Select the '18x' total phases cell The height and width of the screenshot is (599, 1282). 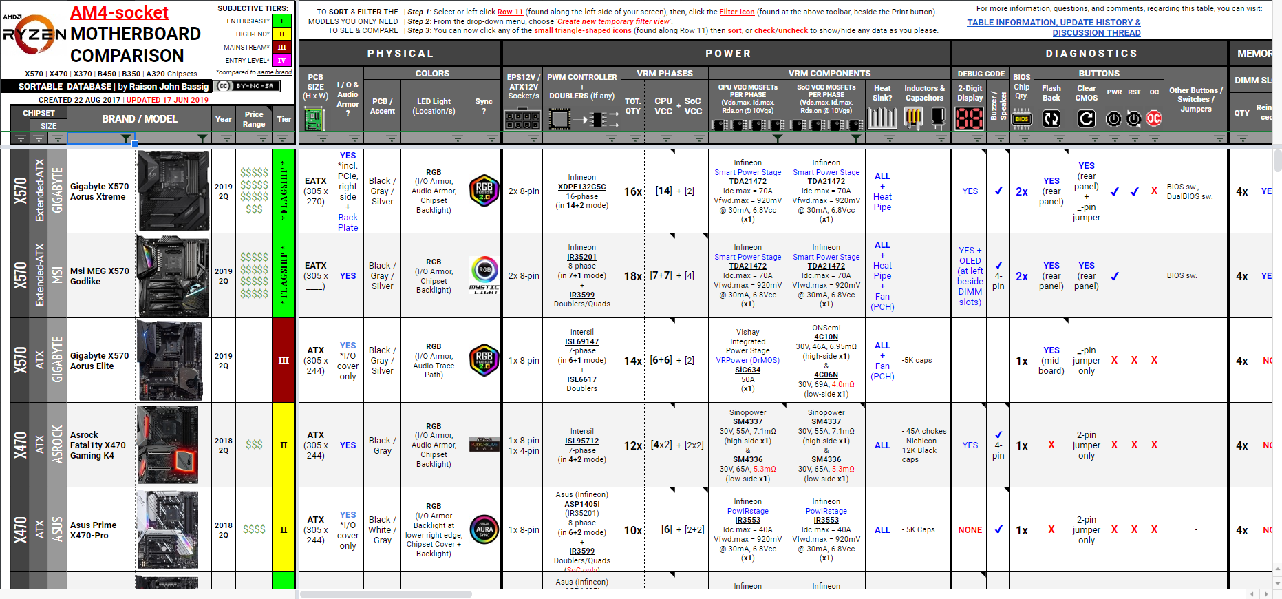tap(633, 275)
